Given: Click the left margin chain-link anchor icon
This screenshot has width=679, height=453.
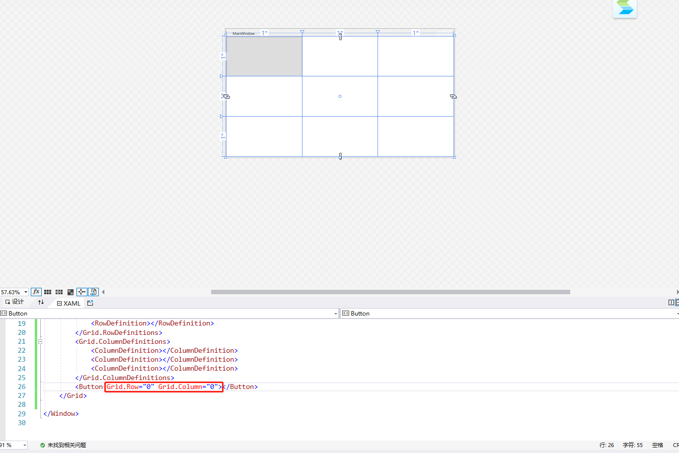Looking at the screenshot, I should (226, 97).
